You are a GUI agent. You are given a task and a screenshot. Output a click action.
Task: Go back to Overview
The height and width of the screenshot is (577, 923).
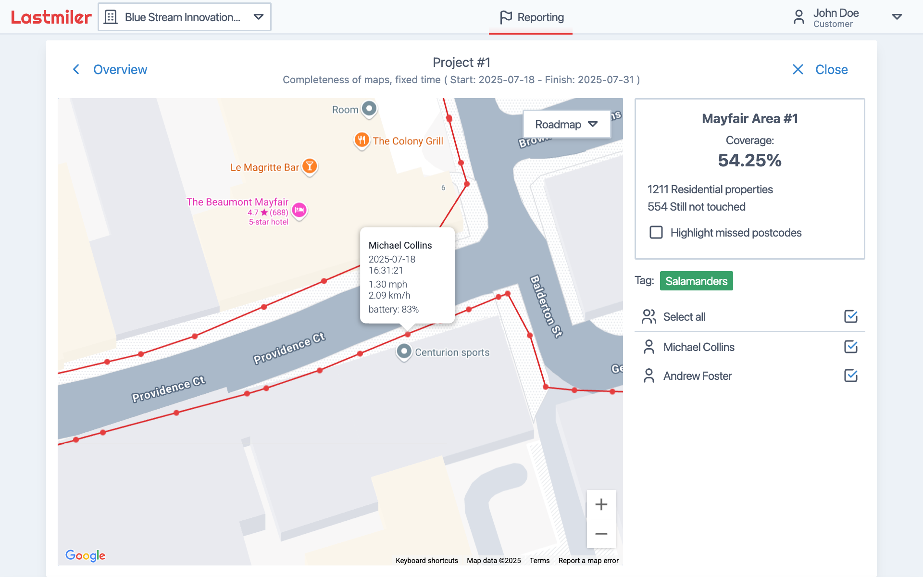pyautogui.click(x=120, y=70)
